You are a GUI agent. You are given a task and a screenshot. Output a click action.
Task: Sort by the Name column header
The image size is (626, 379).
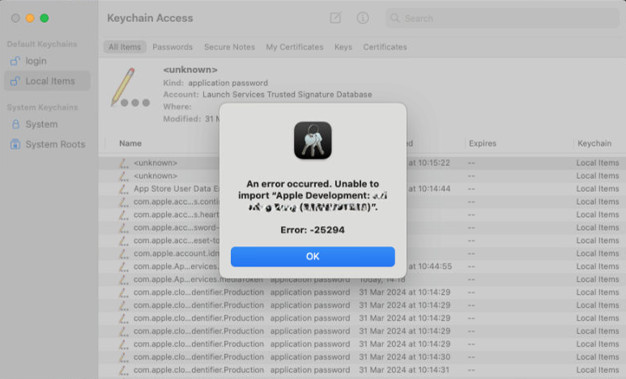pyautogui.click(x=130, y=143)
